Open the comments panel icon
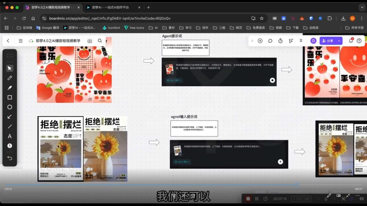367x206 pixels. [x=270, y=41]
